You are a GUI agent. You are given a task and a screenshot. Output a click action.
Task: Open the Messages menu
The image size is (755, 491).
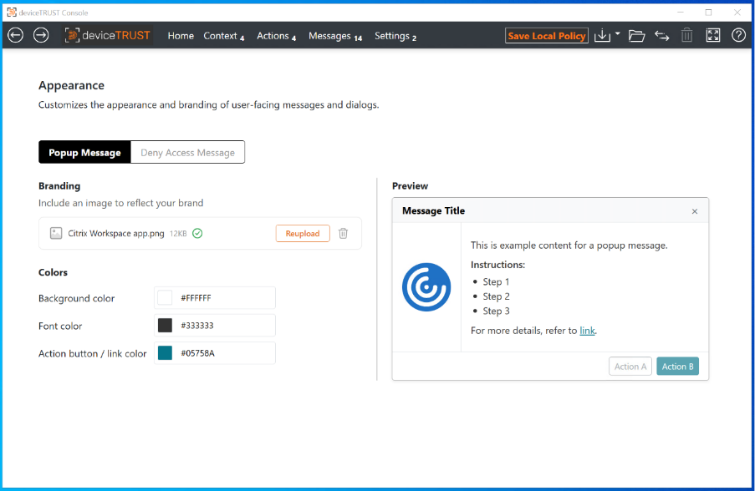click(335, 36)
